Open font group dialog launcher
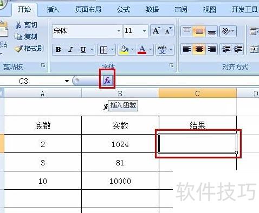Image resolution: width=259 pixels, height=213 pixels. click(172, 65)
